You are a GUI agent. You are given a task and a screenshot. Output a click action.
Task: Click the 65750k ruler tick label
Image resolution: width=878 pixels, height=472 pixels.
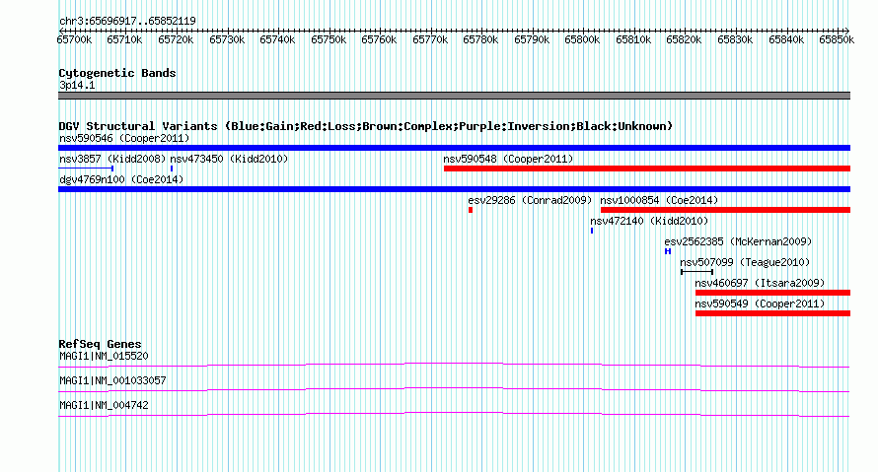tap(329, 39)
